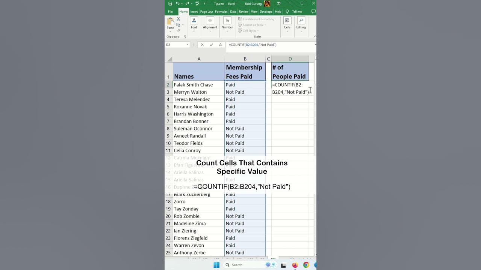The width and height of the screenshot is (481, 270).
Task: Switch to the Page Layout tab
Action: 206,12
